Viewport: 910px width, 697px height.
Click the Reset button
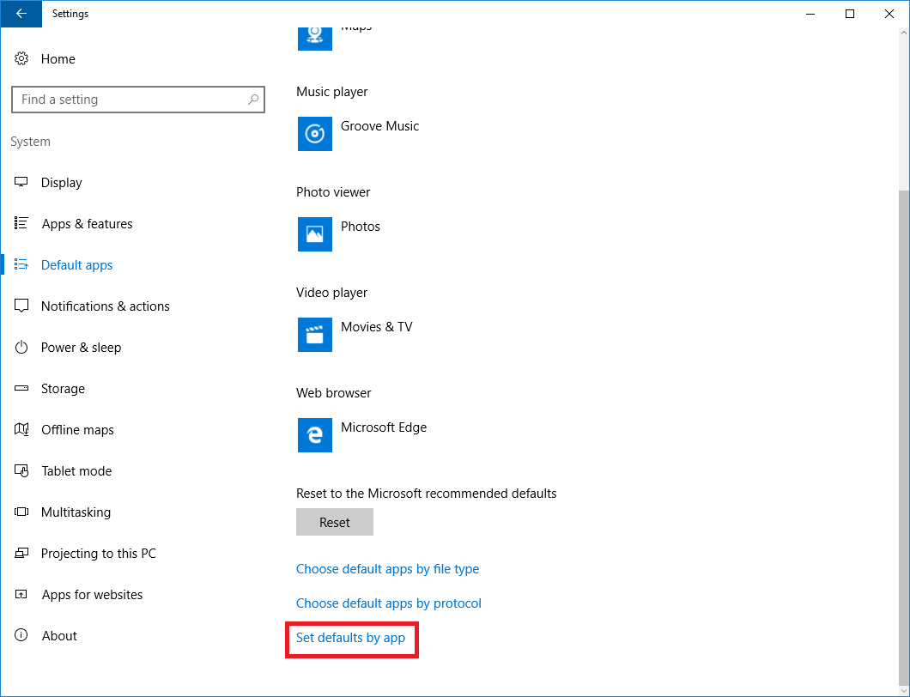click(335, 522)
